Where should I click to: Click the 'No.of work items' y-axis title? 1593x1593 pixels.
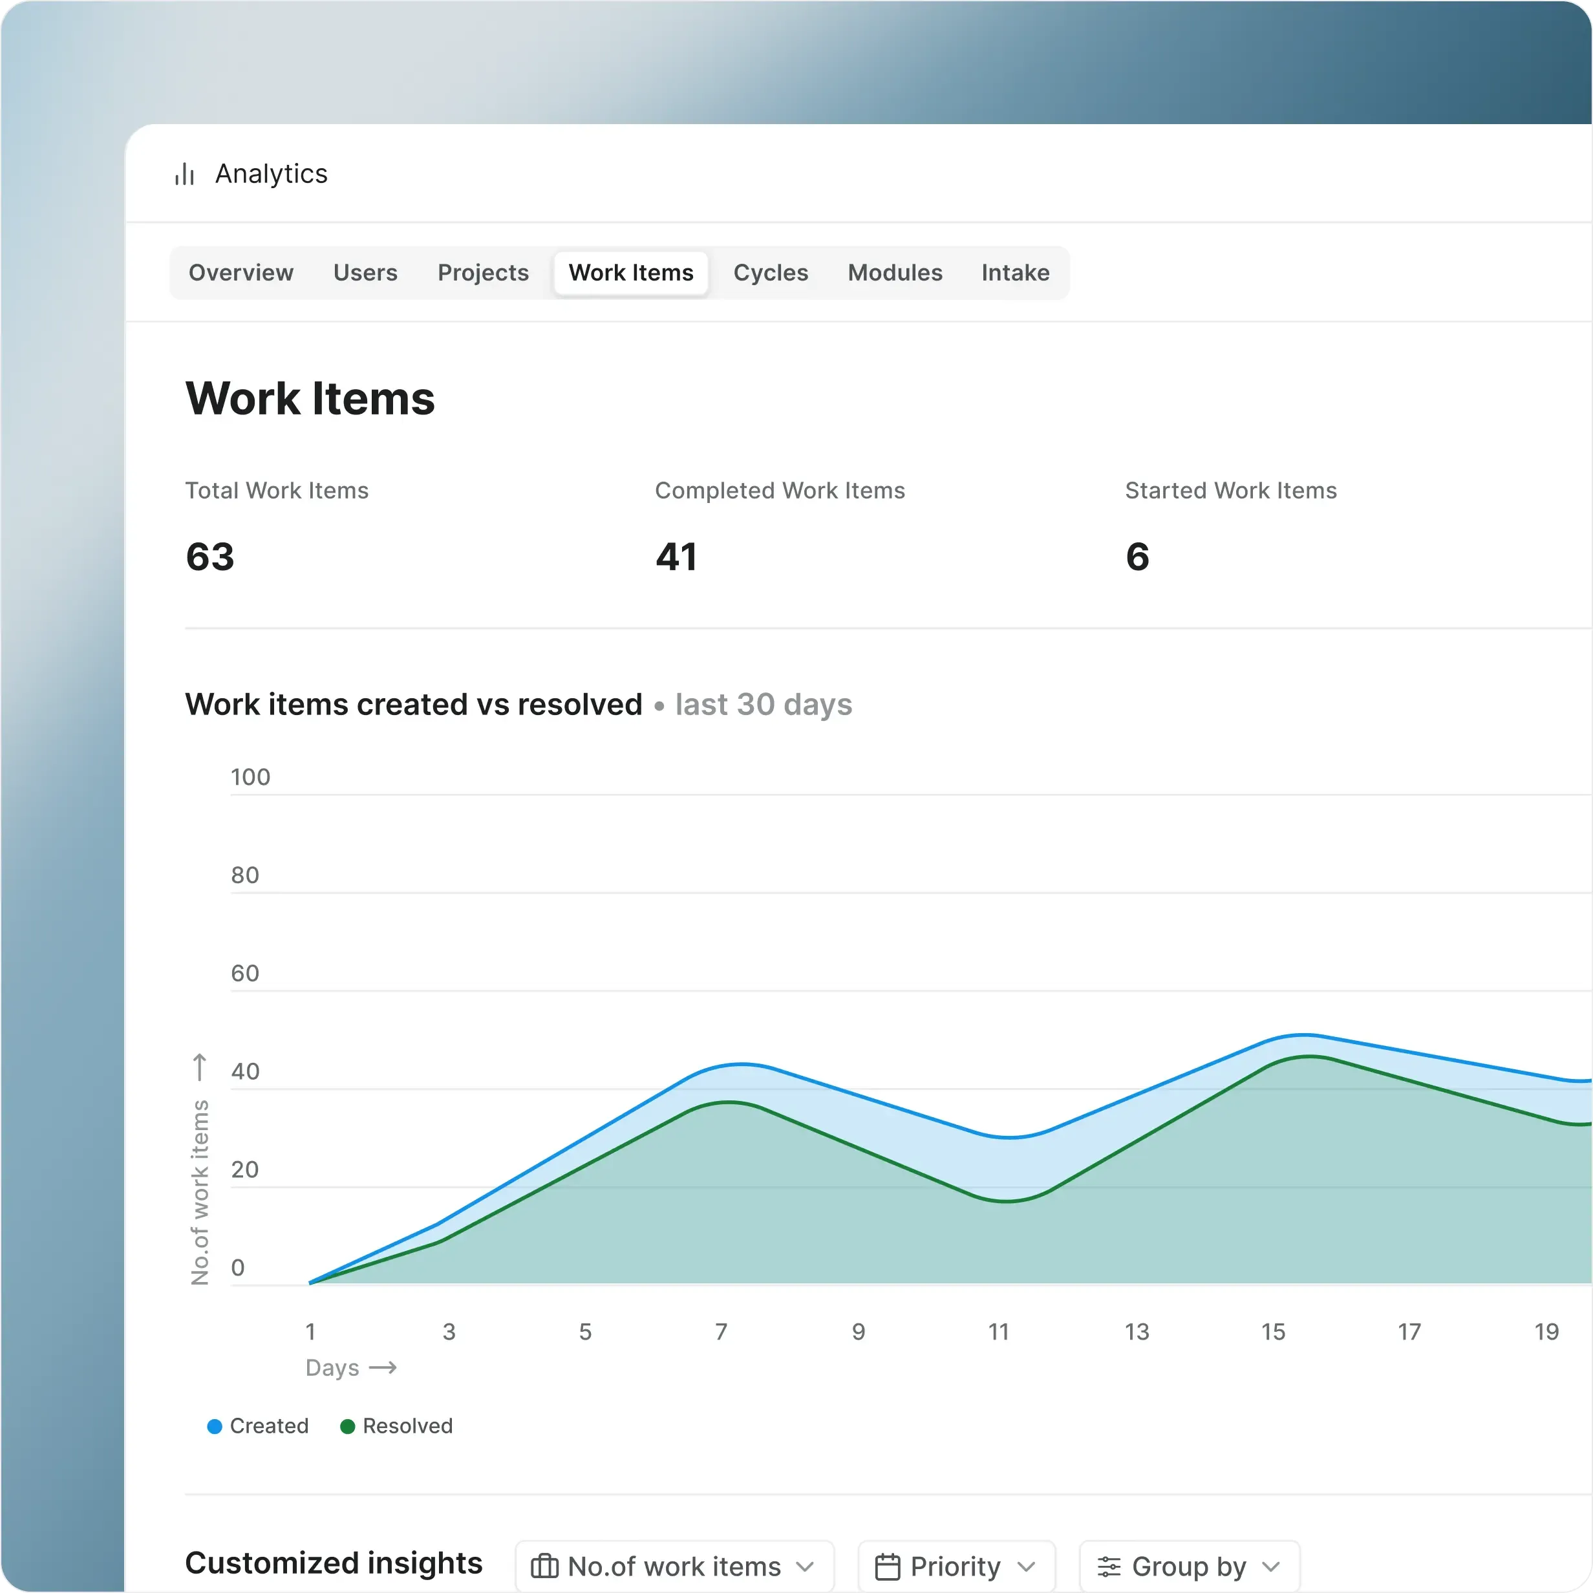(x=200, y=1192)
